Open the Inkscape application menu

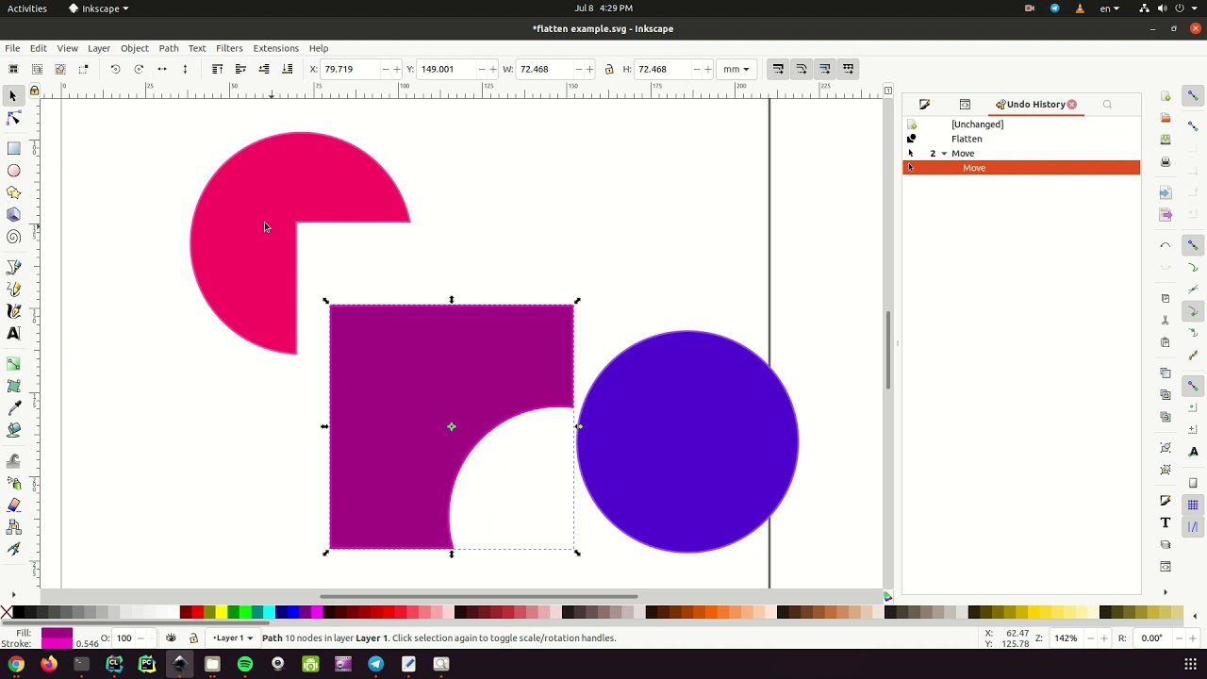point(99,8)
